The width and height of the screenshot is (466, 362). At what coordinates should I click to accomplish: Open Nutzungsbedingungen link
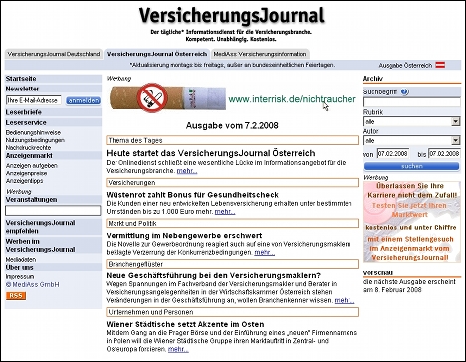click(35, 140)
